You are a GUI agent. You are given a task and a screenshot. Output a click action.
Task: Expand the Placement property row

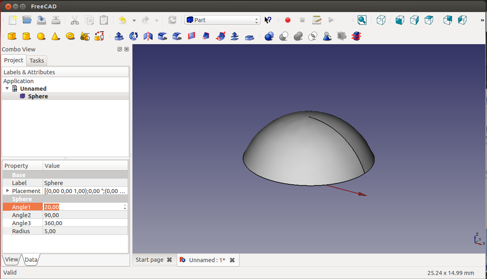7,191
